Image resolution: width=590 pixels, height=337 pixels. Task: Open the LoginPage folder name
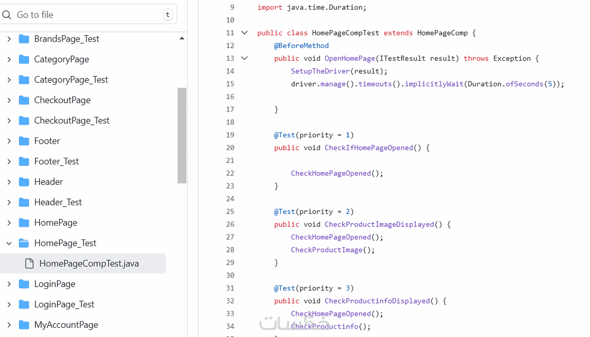[55, 284]
